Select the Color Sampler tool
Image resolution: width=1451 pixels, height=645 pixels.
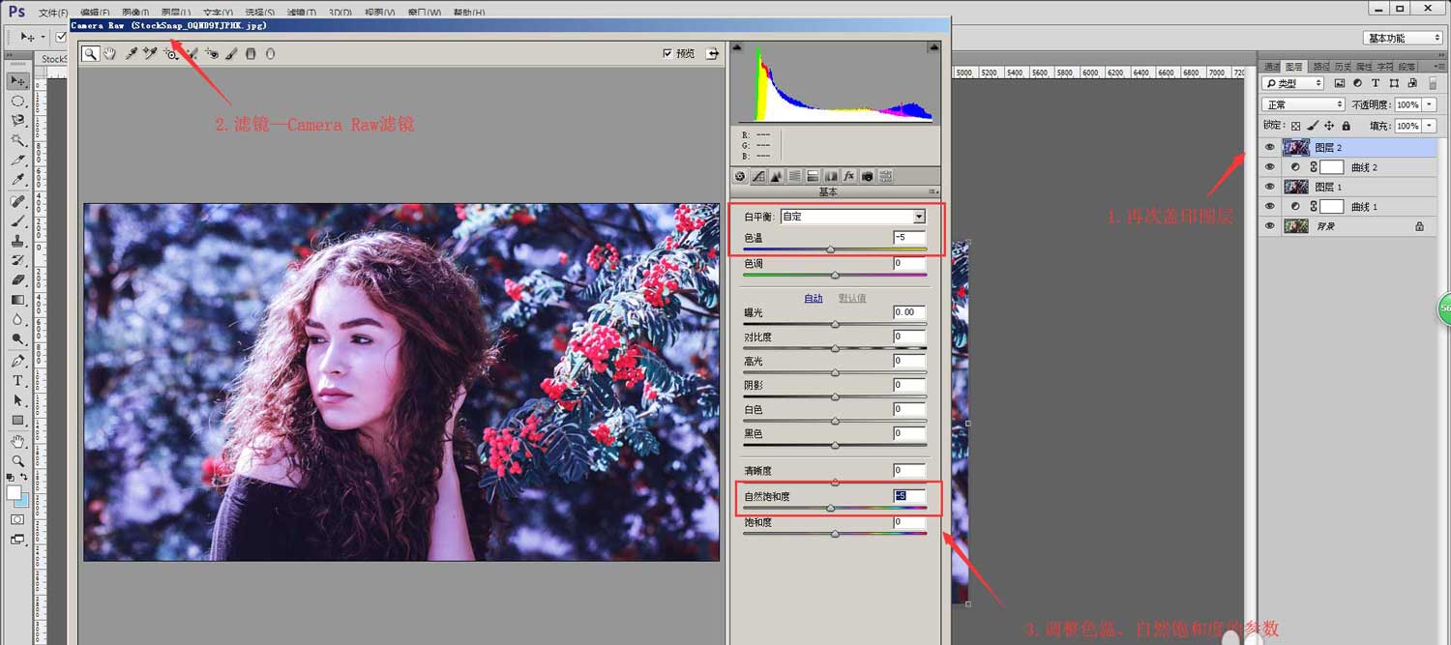(x=150, y=54)
